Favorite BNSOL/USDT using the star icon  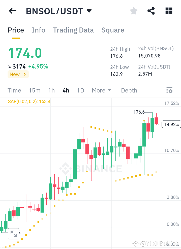point(134,11)
